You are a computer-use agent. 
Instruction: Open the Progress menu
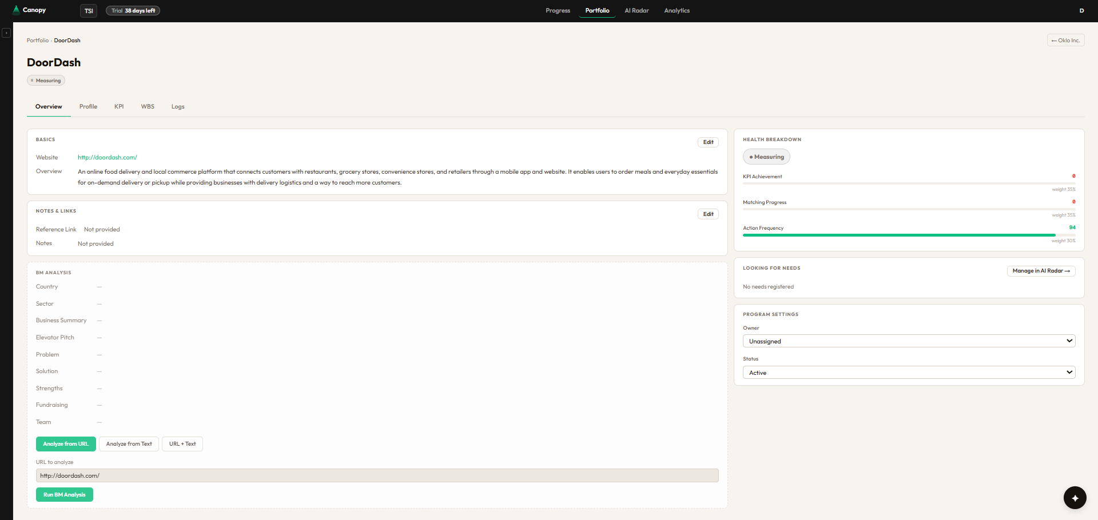558,11
